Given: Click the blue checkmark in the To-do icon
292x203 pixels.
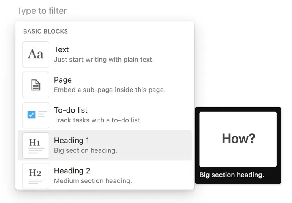Looking at the screenshot, I should click(32, 115).
